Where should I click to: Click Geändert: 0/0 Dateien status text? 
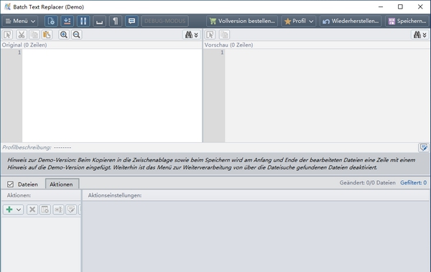[368, 183]
